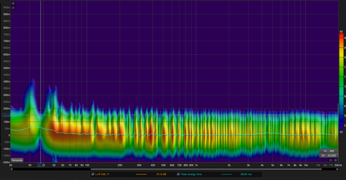Click the 20kHz axis label
Screen dimensions: 346x180
pyautogui.click(x=338, y=165)
